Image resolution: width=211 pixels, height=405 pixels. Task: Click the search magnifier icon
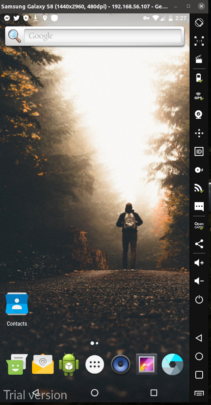click(x=15, y=36)
